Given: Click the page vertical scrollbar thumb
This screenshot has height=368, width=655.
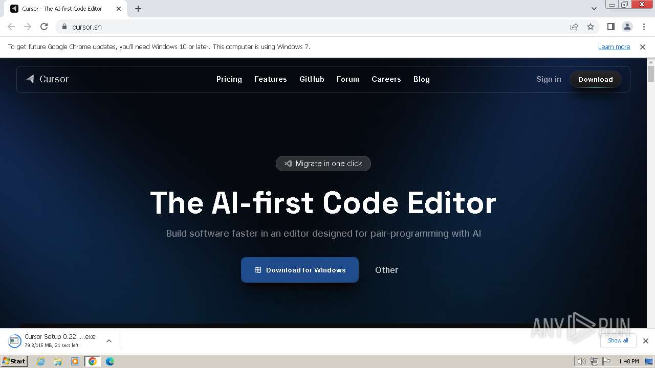Looking at the screenshot, I should coord(651,74).
